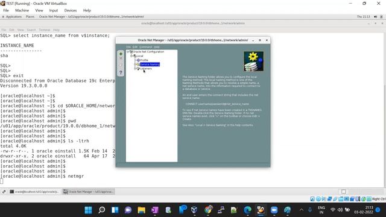Image resolution: width=386 pixels, height=217 pixels.
Task: Show hidden tray icons chevron
Action: click(302, 210)
